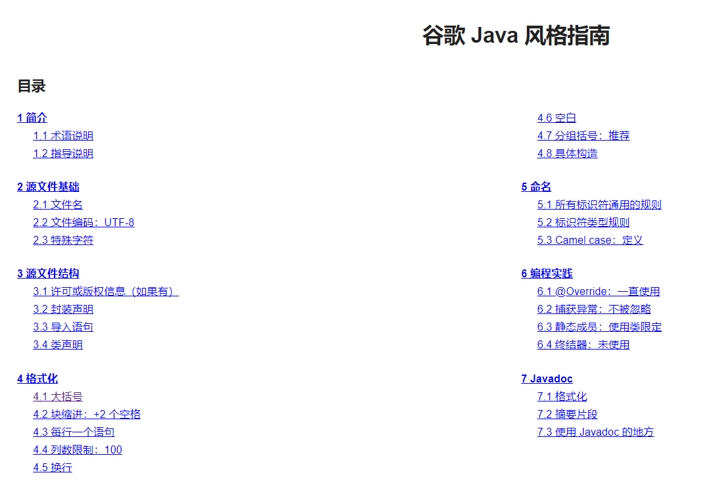Viewport: 705px width, 481px height.
Task: Click '4 格式化' heading link
Action: [x=37, y=379]
